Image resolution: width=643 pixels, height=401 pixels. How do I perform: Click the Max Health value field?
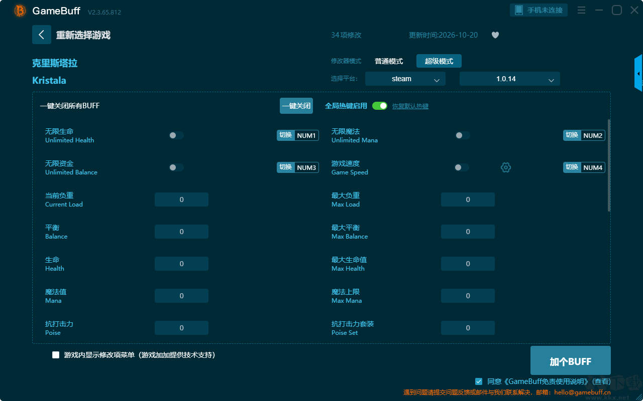[x=468, y=264]
